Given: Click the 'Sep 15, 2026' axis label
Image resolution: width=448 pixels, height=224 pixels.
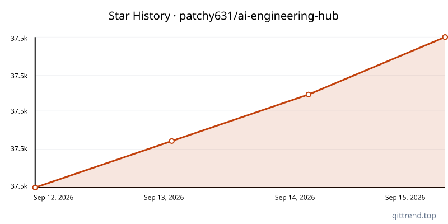Looking at the screenshot, I should (405, 198).
